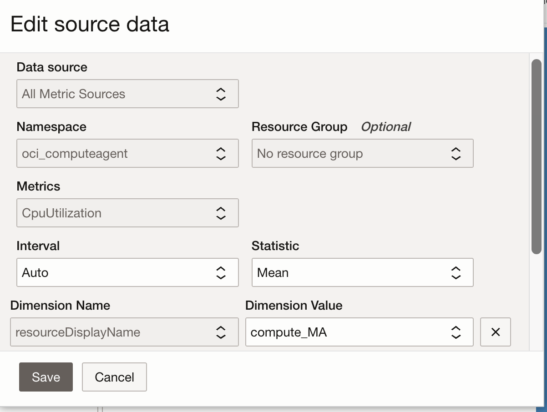Open the Dimension Name resourceDisplayName dropdown
The width and height of the screenshot is (547, 412).
point(124,332)
